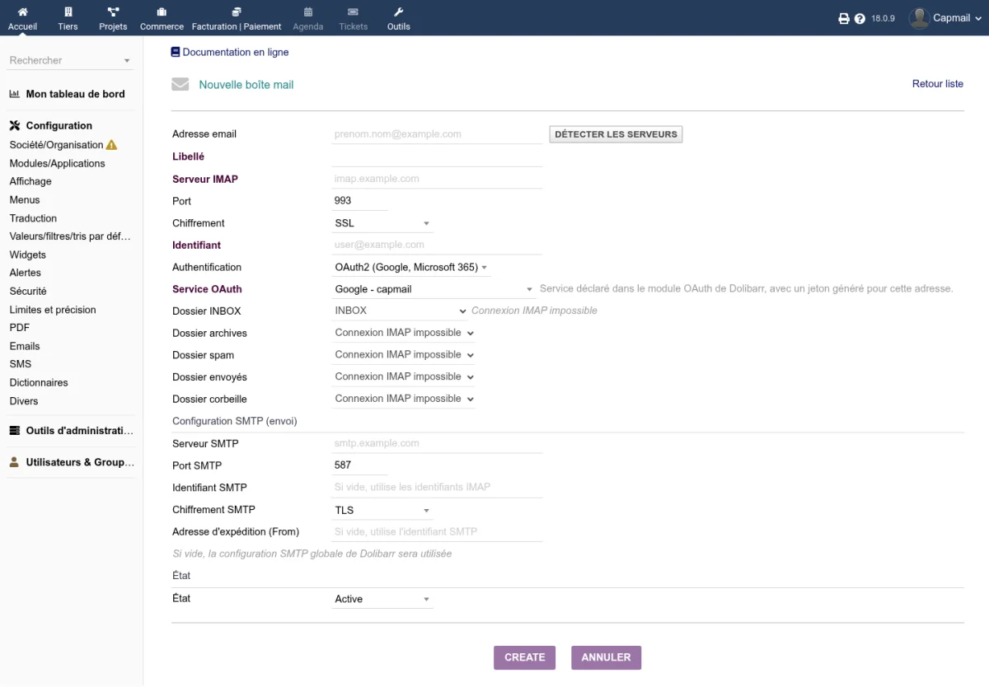This screenshot has height=687, width=989.
Task: Click the help question mark icon
Action: point(860,18)
